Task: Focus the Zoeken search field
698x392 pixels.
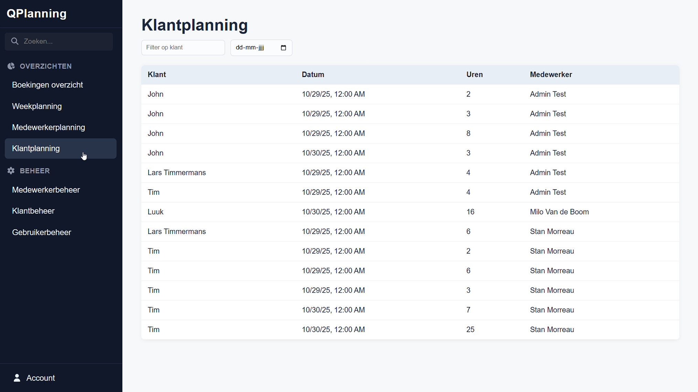Action: coord(59,42)
